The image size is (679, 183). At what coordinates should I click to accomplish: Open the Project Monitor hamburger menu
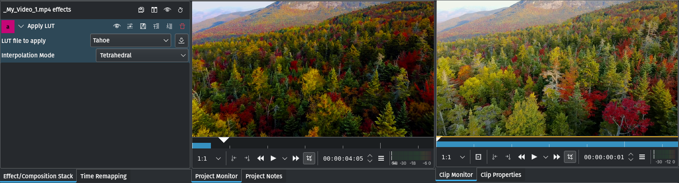[x=381, y=158]
